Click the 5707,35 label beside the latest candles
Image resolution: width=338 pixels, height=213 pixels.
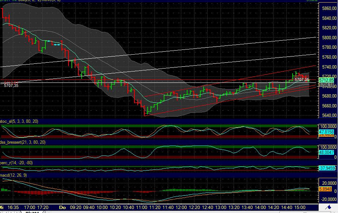pos(302,80)
